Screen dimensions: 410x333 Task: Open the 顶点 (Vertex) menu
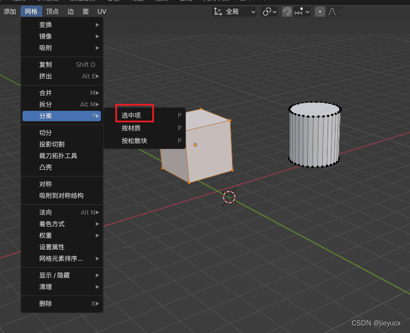[52, 12]
